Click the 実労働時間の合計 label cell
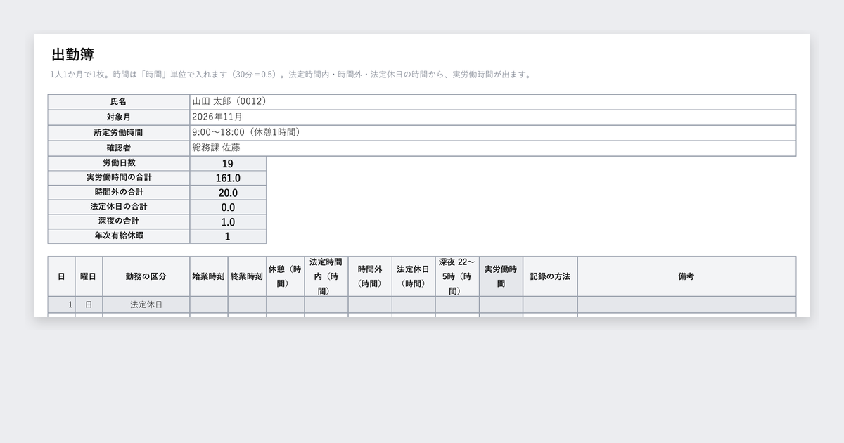 119,178
